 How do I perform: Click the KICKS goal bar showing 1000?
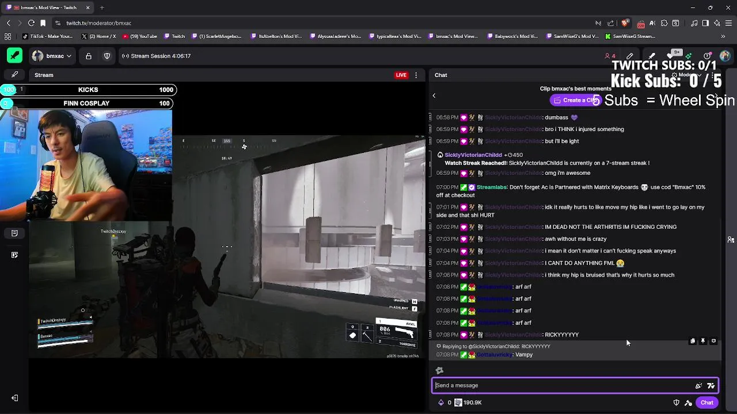click(88, 90)
